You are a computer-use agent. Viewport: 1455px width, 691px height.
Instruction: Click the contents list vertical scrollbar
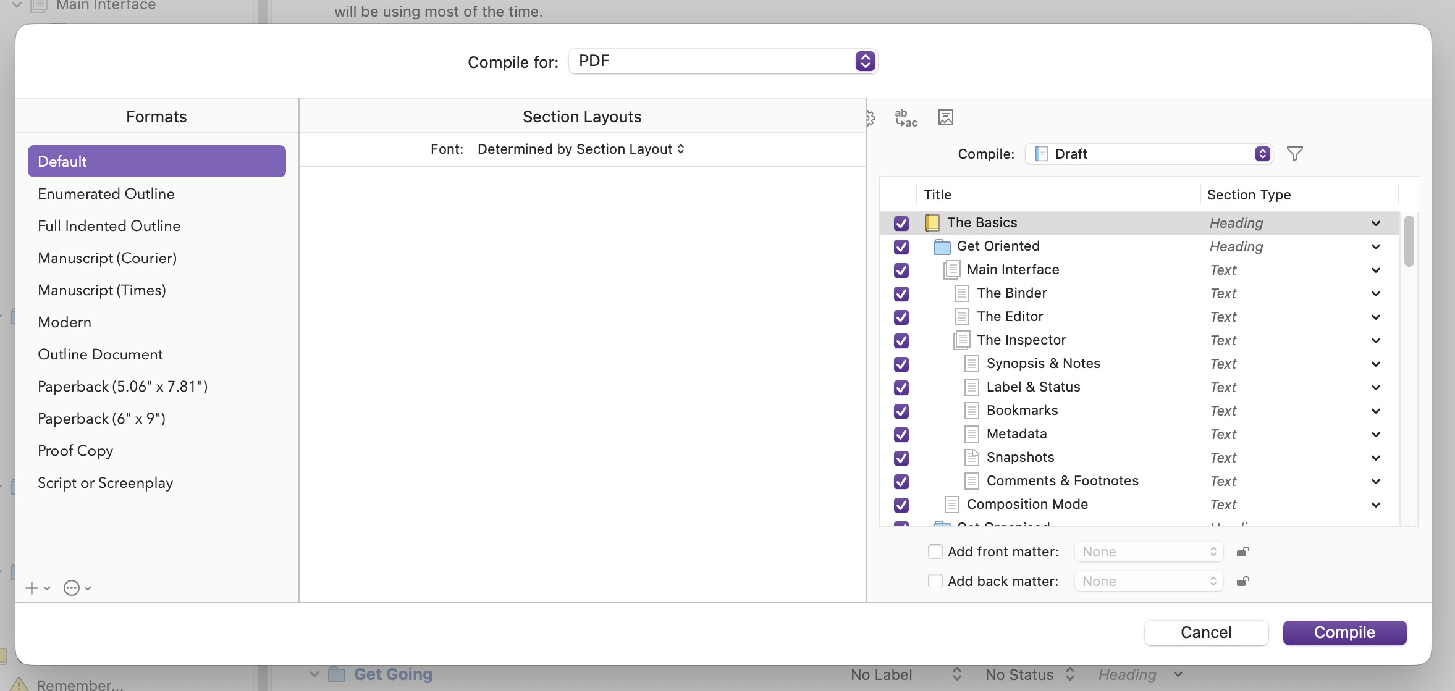pos(1408,241)
